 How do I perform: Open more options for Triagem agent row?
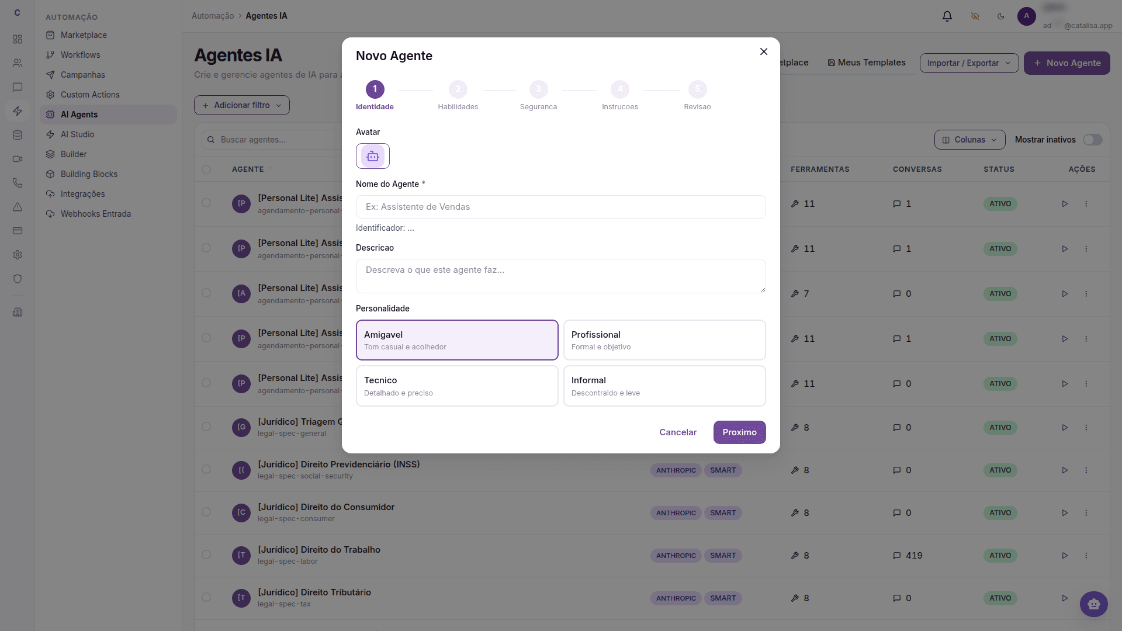1086,428
